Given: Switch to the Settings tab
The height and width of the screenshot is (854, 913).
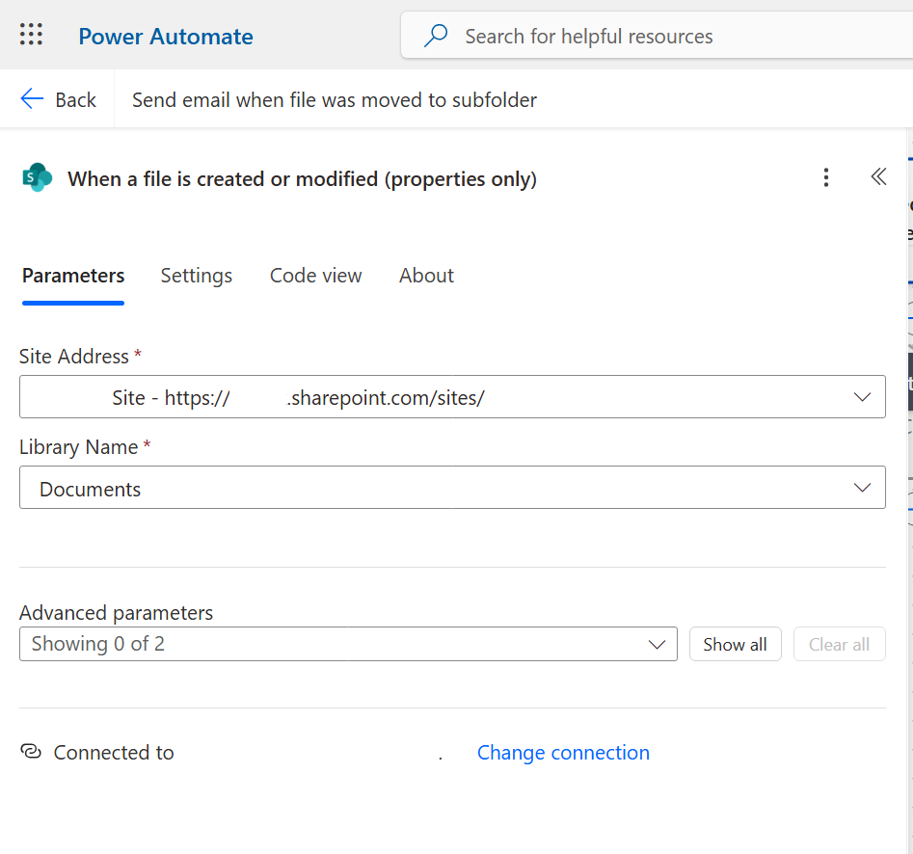Looking at the screenshot, I should click(x=196, y=276).
